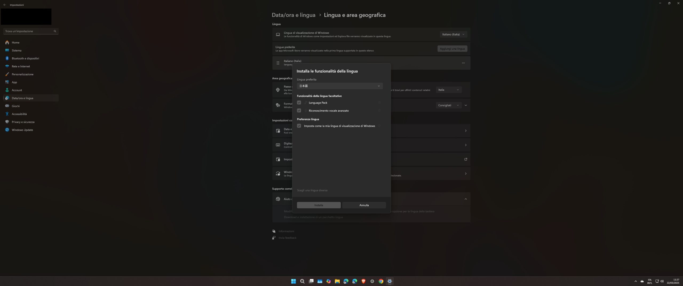
Task: Open Task View from the taskbar
Action: [311, 281]
